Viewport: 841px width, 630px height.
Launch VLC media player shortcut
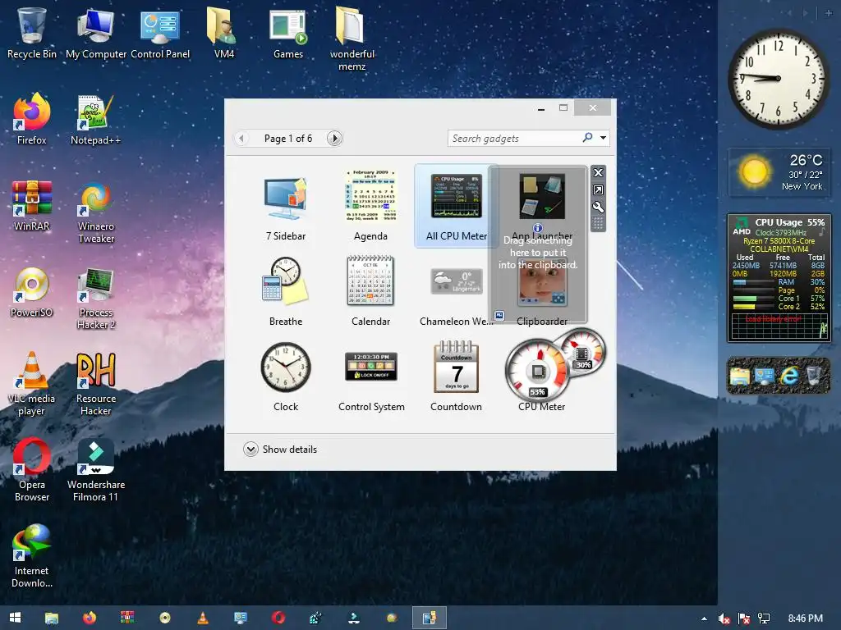pos(32,384)
